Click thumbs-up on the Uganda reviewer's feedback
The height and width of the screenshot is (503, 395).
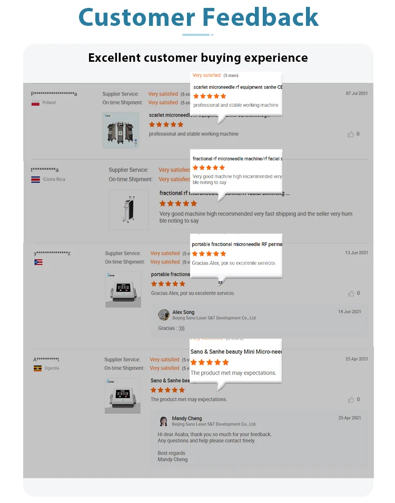[x=351, y=400]
